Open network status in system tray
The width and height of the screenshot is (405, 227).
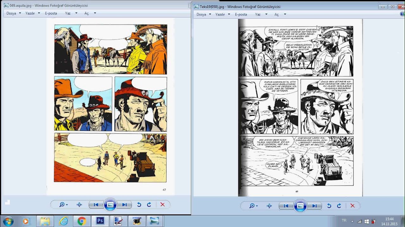click(x=360, y=221)
